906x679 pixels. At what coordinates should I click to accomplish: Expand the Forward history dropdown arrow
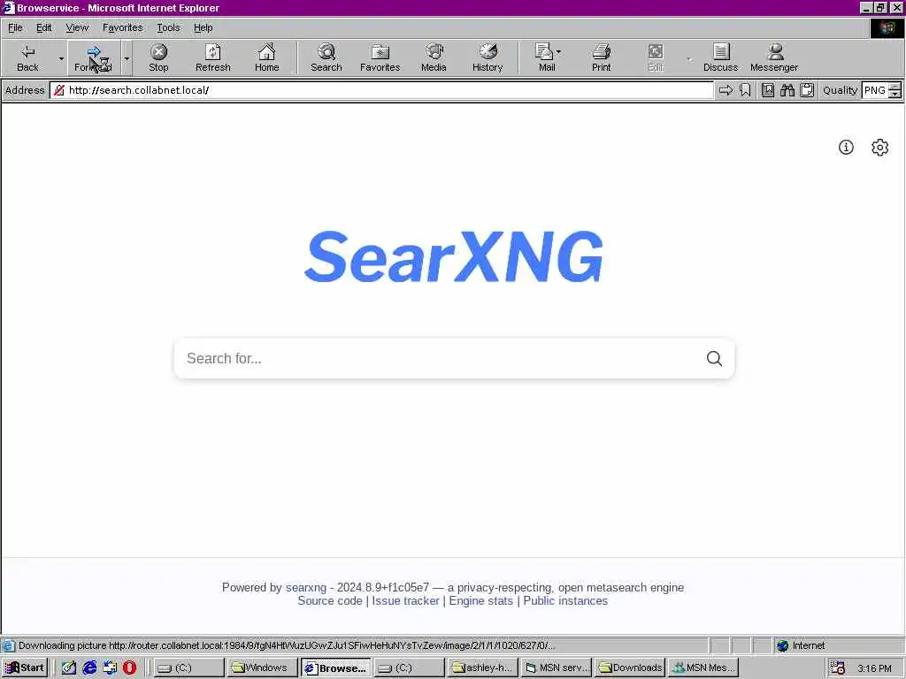(x=127, y=58)
